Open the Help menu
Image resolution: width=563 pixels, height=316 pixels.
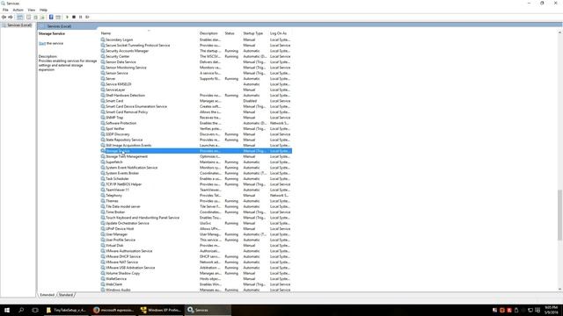[43, 10]
